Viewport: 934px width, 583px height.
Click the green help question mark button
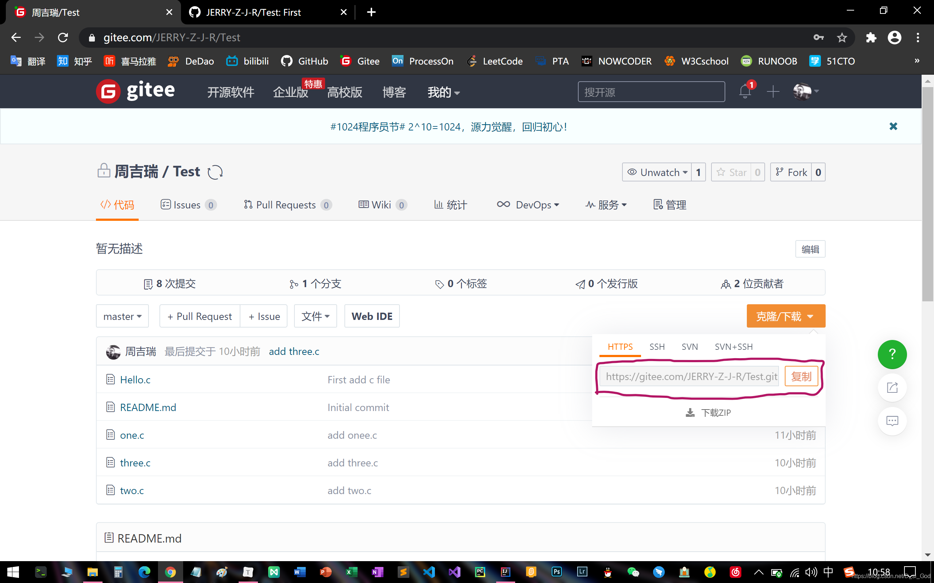[892, 354]
